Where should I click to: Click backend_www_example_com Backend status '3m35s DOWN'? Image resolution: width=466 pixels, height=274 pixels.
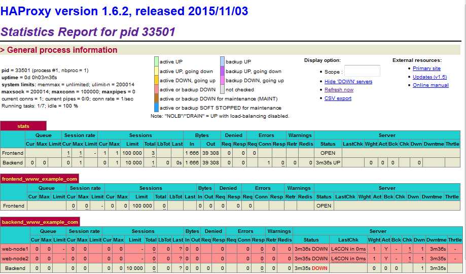point(311,268)
